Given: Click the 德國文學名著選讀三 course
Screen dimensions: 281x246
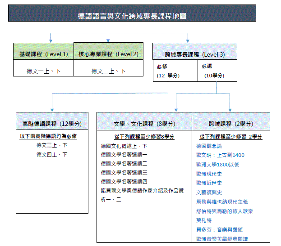Looking at the screenshot, I should pos(124,173).
